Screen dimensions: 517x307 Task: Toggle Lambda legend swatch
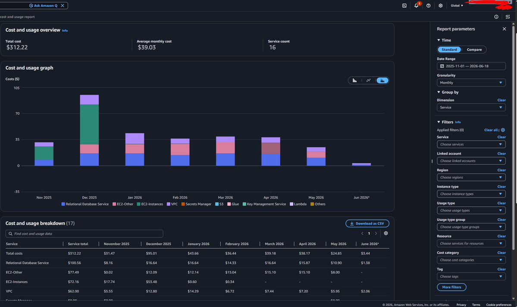tap(291, 204)
